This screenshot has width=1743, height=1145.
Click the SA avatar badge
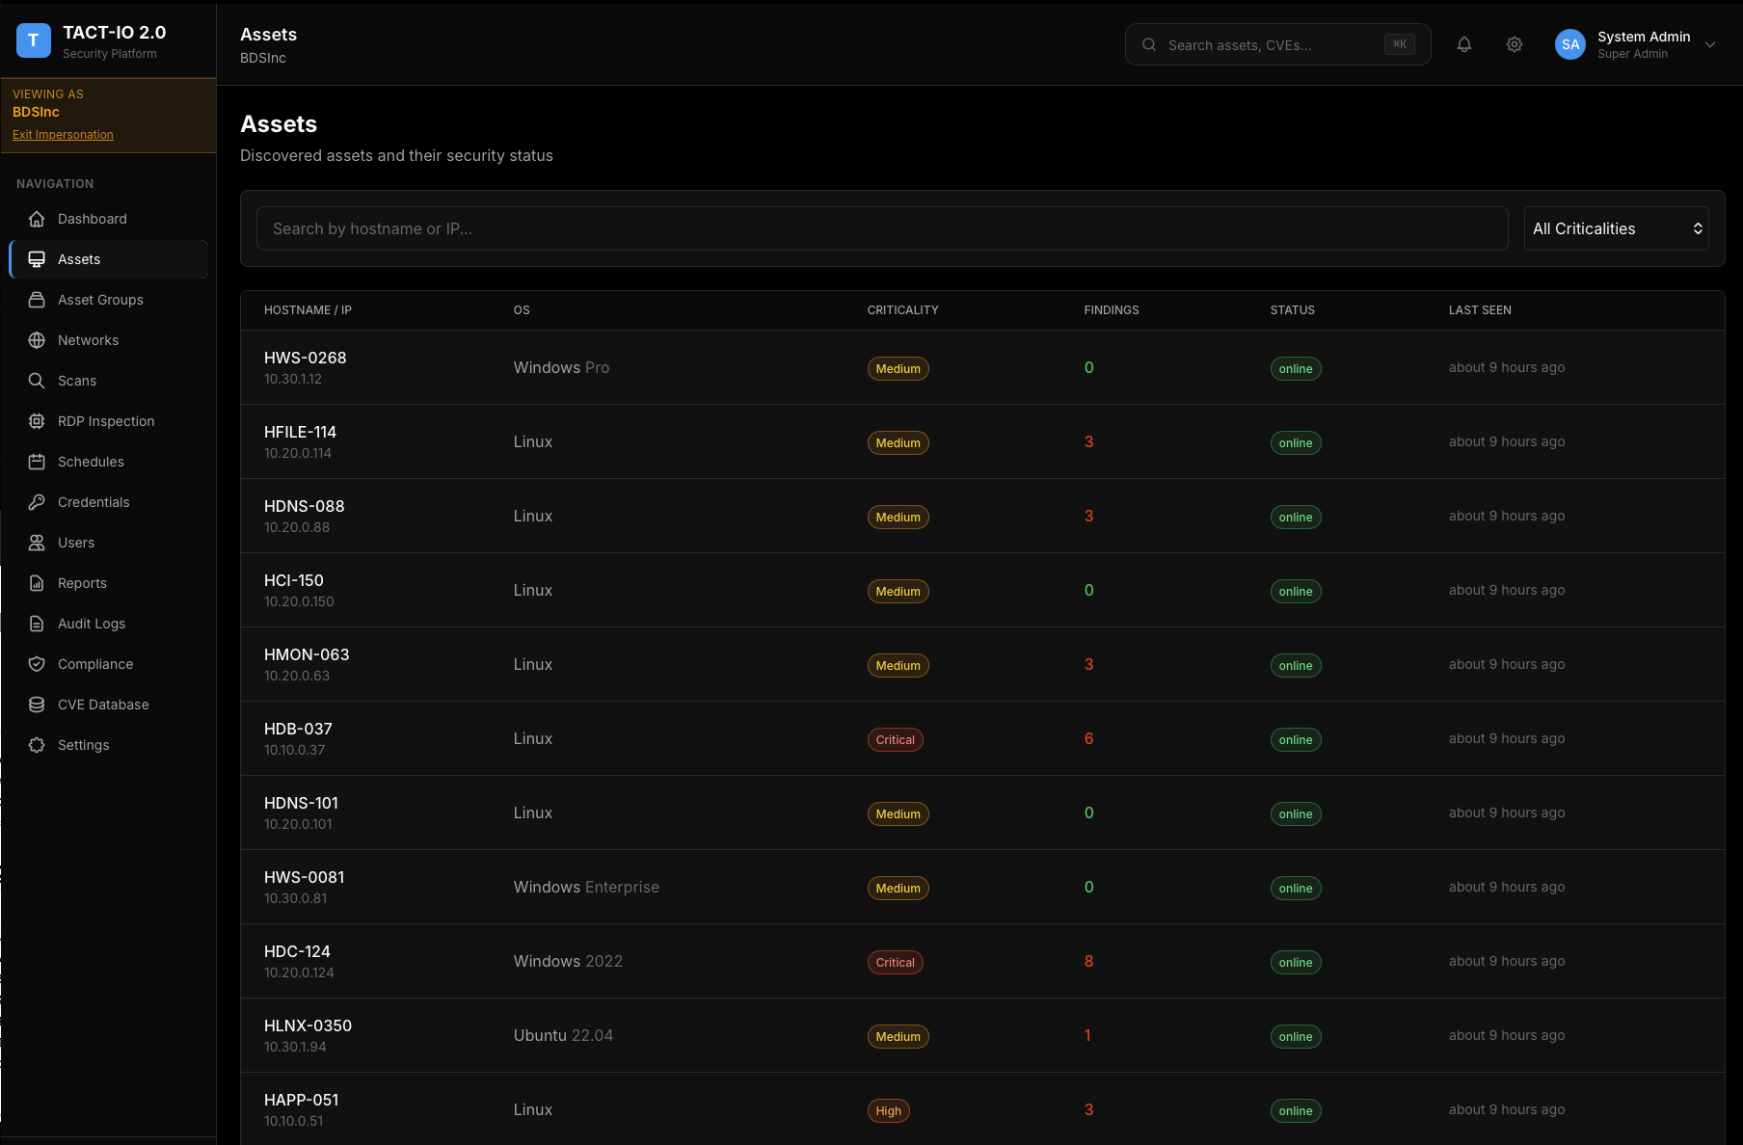click(x=1569, y=44)
